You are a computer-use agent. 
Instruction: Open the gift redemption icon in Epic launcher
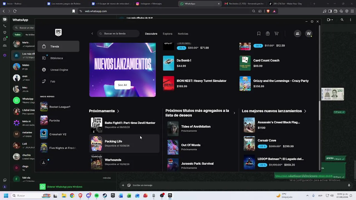point(268,34)
